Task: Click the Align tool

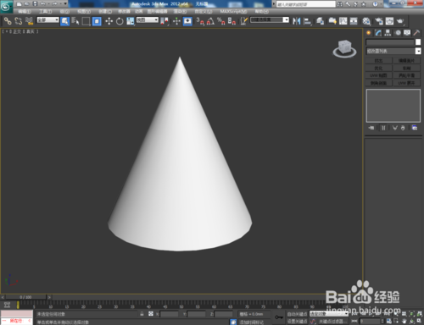Action: click(307, 21)
